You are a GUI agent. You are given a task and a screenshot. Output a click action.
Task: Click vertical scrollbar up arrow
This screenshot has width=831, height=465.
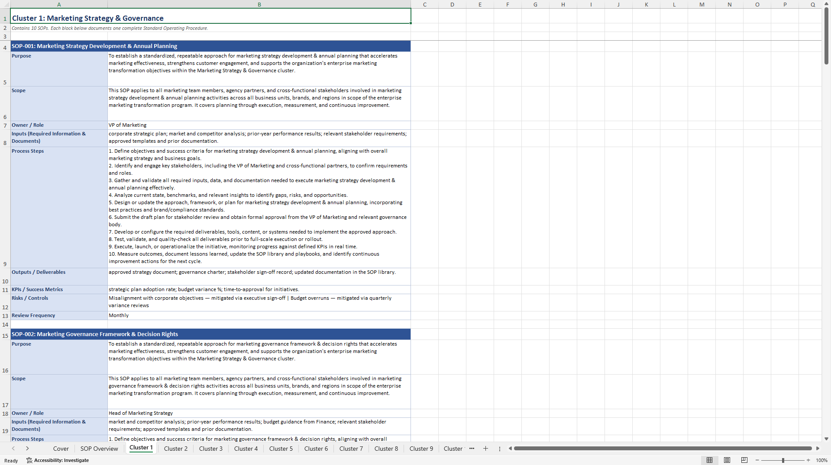pyautogui.click(x=826, y=3)
